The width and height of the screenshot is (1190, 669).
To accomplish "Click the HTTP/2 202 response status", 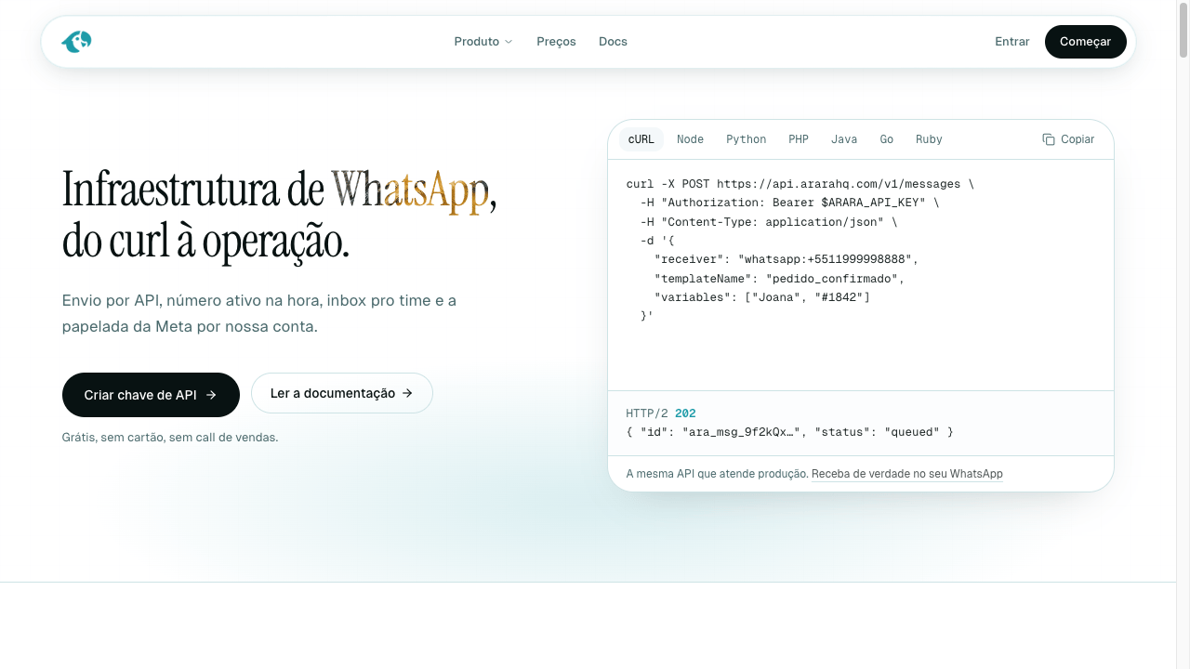I will pos(661,413).
